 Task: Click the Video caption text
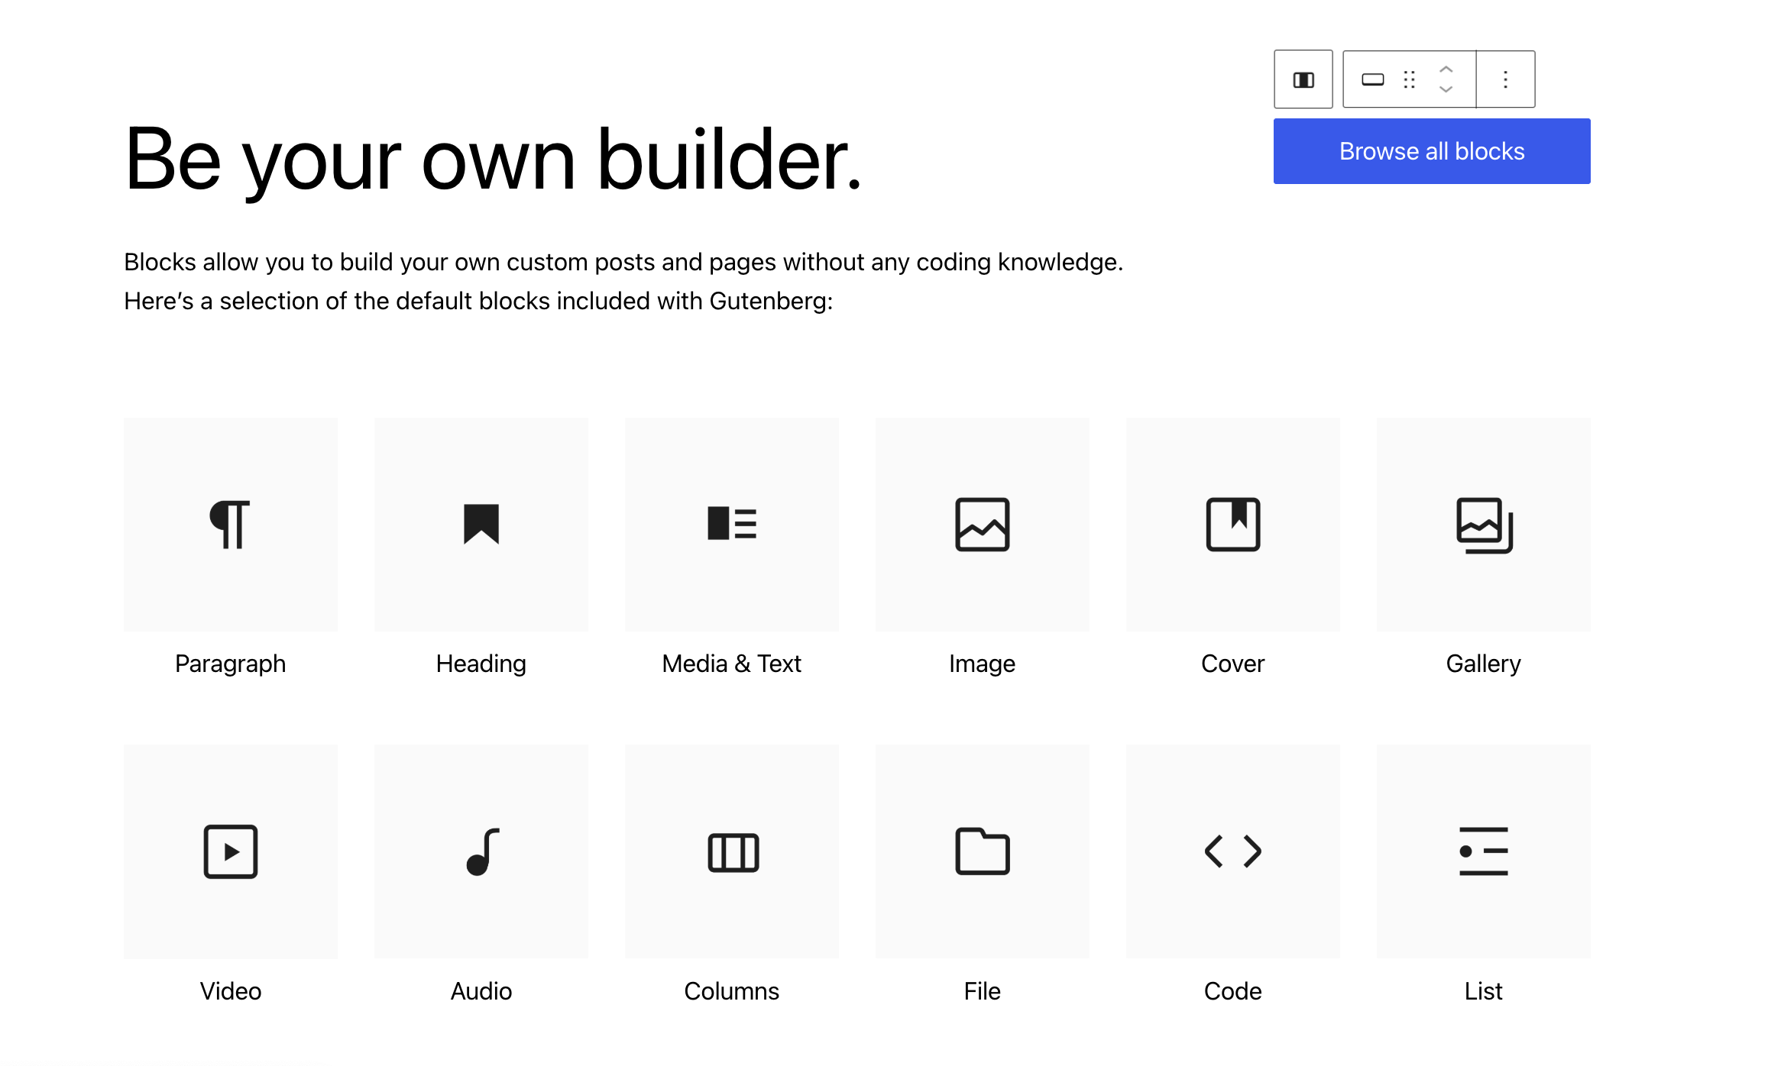point(231,991)
